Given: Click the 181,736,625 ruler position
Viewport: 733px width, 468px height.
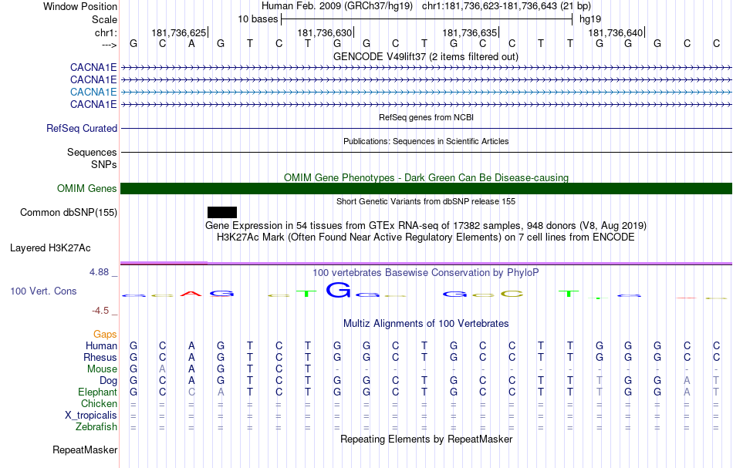Looking at the screenshot, I should coord(178,32).
